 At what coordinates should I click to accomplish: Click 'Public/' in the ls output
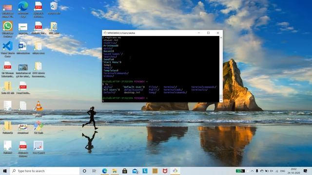click(154, 89)
